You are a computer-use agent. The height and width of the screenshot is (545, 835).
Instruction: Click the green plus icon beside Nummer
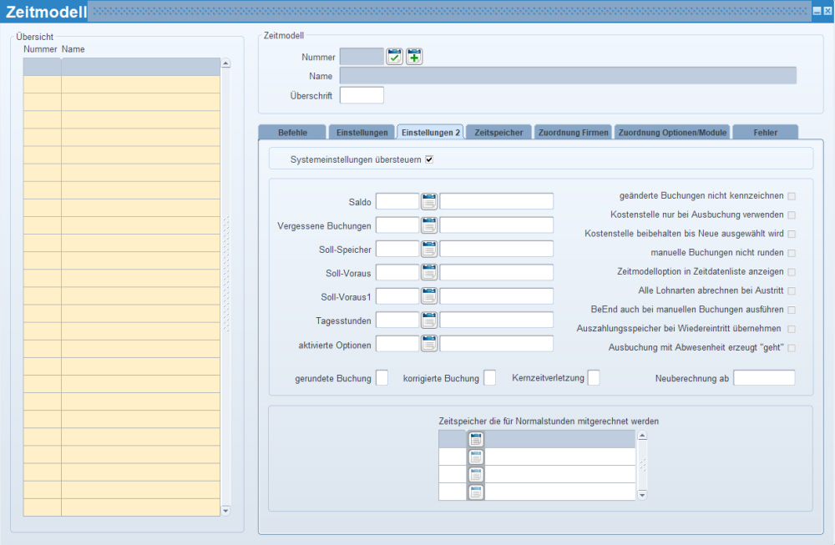tap(414, 57)
